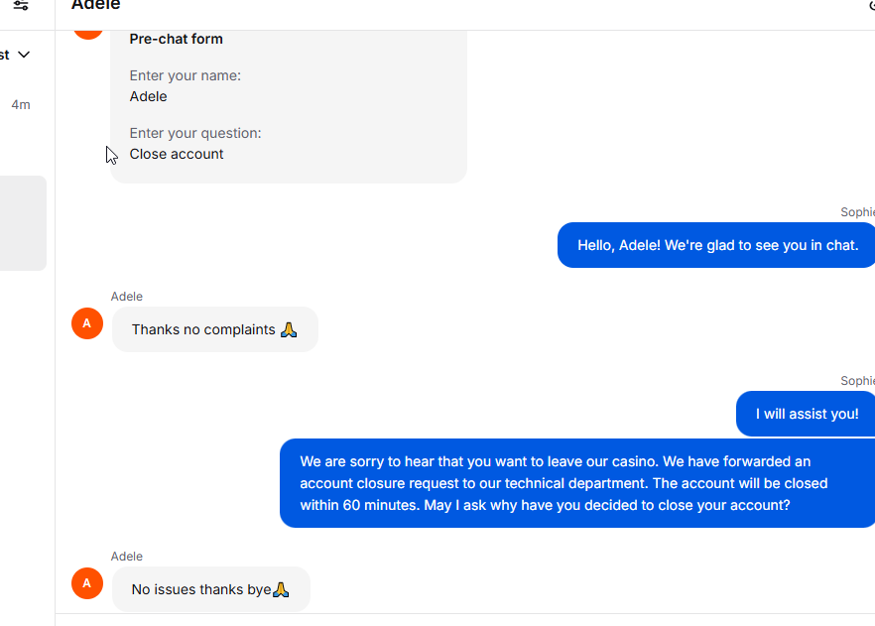Open the chat list filter settings icon
Screen dimensions: 875x626
click(21, 6)
